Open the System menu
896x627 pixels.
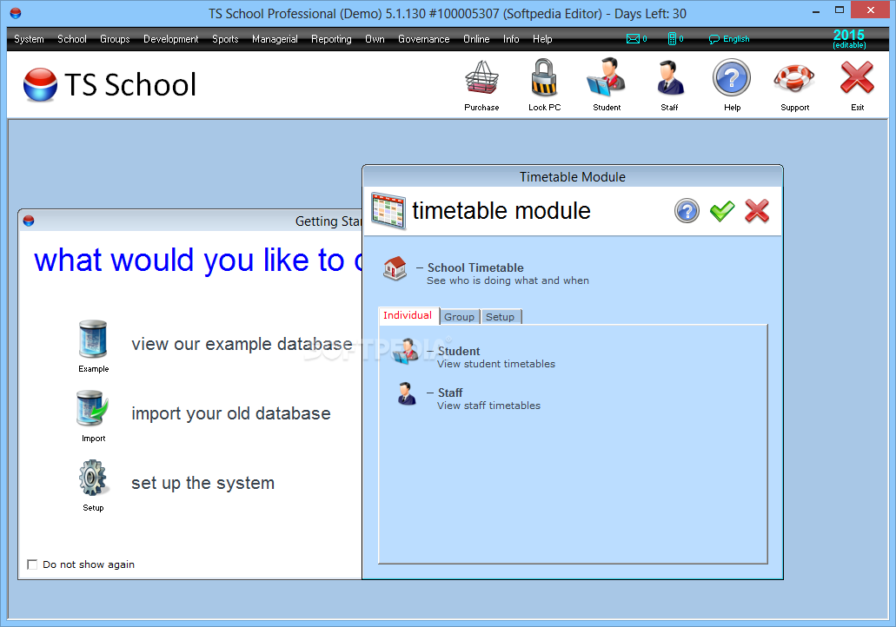pyautogui.click(x=30, y=39)
